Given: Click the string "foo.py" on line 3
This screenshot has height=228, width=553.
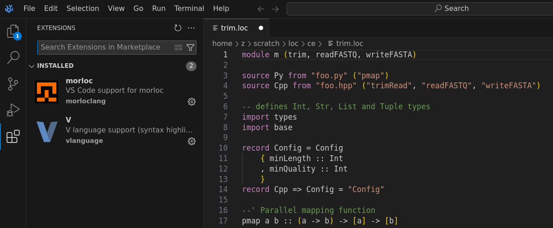Looking at the screenshot, I should pos(329,75).
